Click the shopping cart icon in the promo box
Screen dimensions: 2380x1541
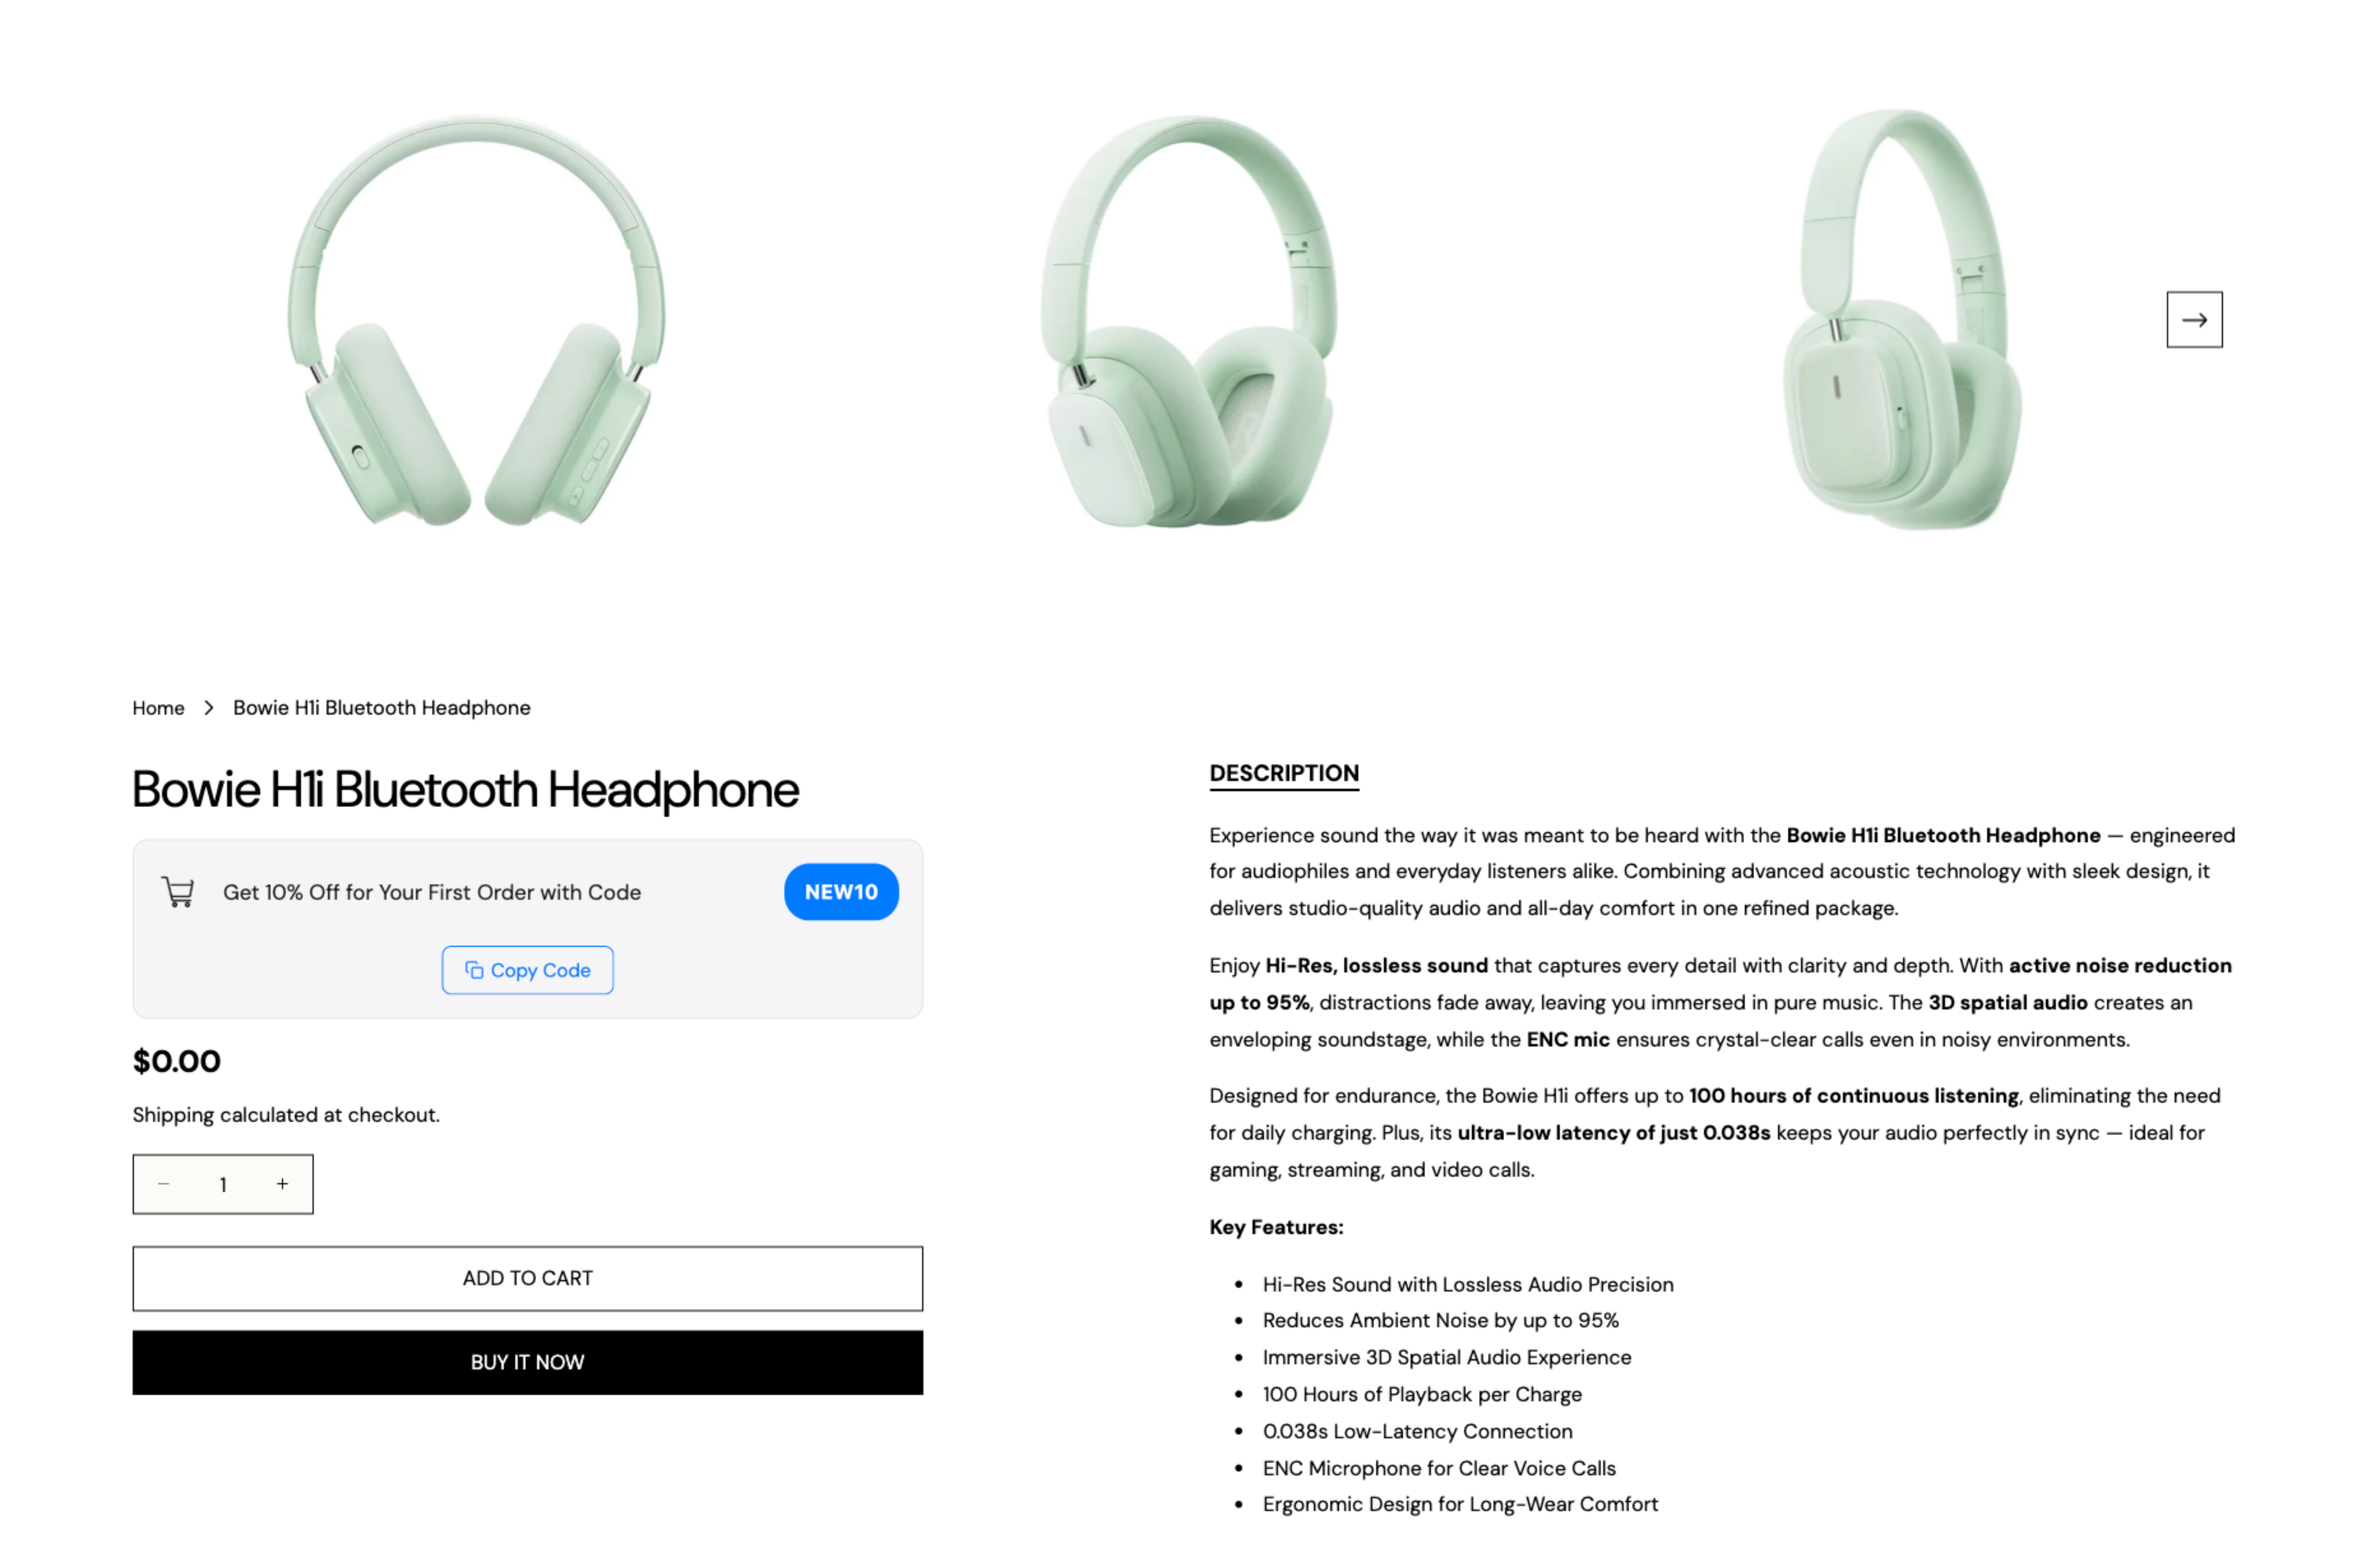178,892
